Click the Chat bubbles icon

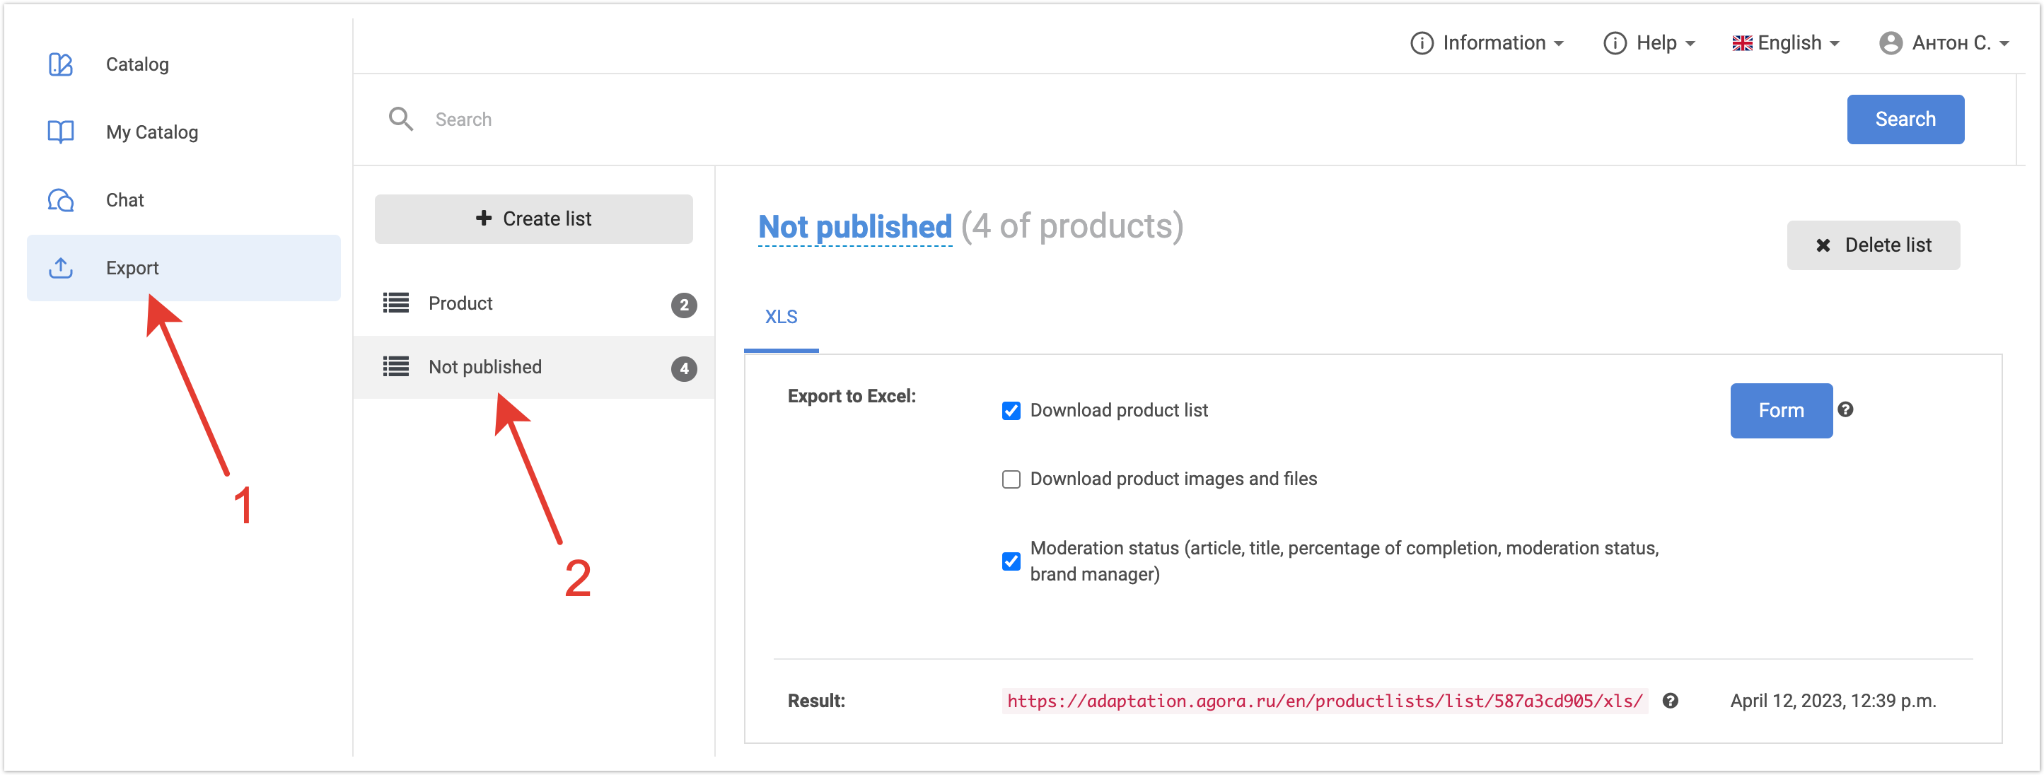tap(60, 200)
